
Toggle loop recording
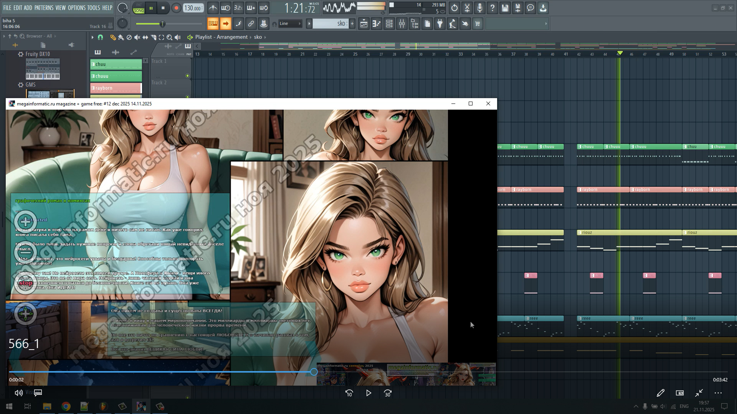click(264, 8)
